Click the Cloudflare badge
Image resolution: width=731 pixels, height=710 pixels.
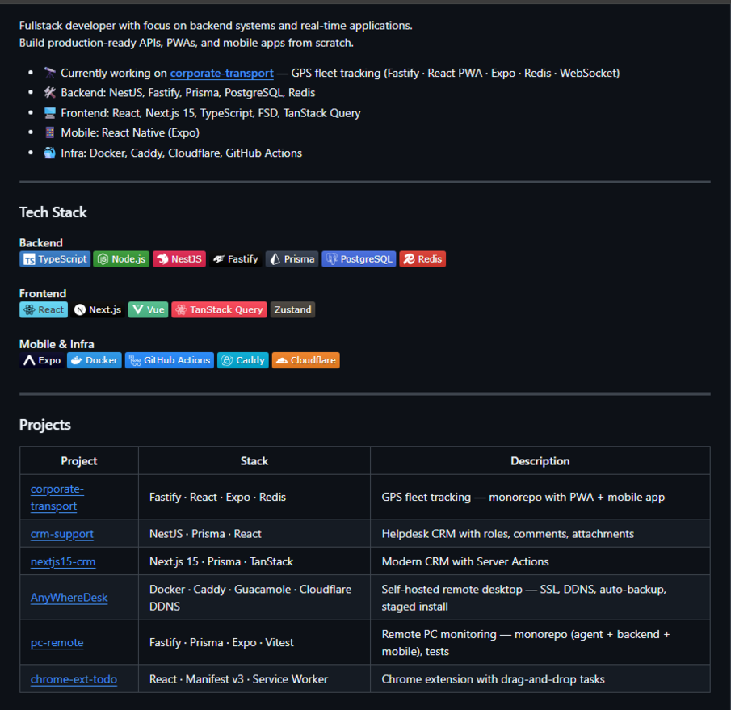click(x=306, y=360)
